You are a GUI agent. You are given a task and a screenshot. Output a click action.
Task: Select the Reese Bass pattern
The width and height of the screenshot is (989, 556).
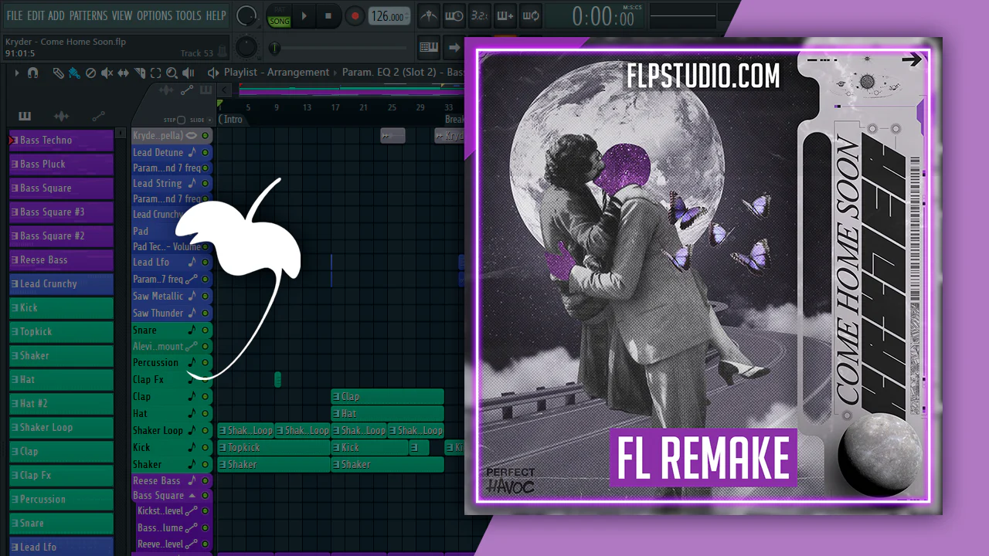pyautogui.click(x=61, y=260)
